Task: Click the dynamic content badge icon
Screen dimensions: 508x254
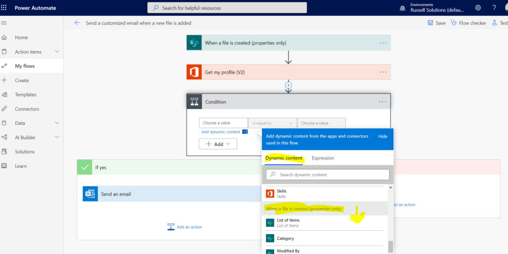Action: tap(245, 132)
